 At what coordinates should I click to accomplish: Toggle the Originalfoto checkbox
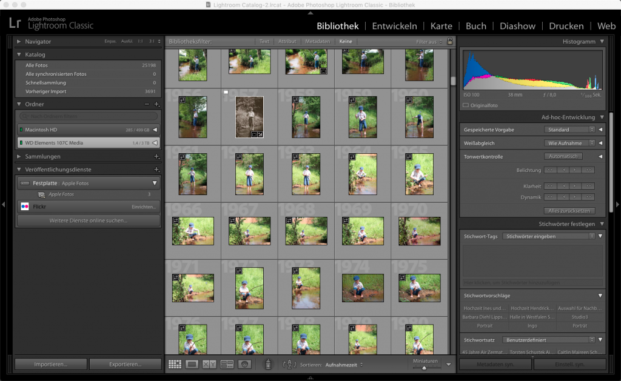pyautogui.click(x=466, y=105)
